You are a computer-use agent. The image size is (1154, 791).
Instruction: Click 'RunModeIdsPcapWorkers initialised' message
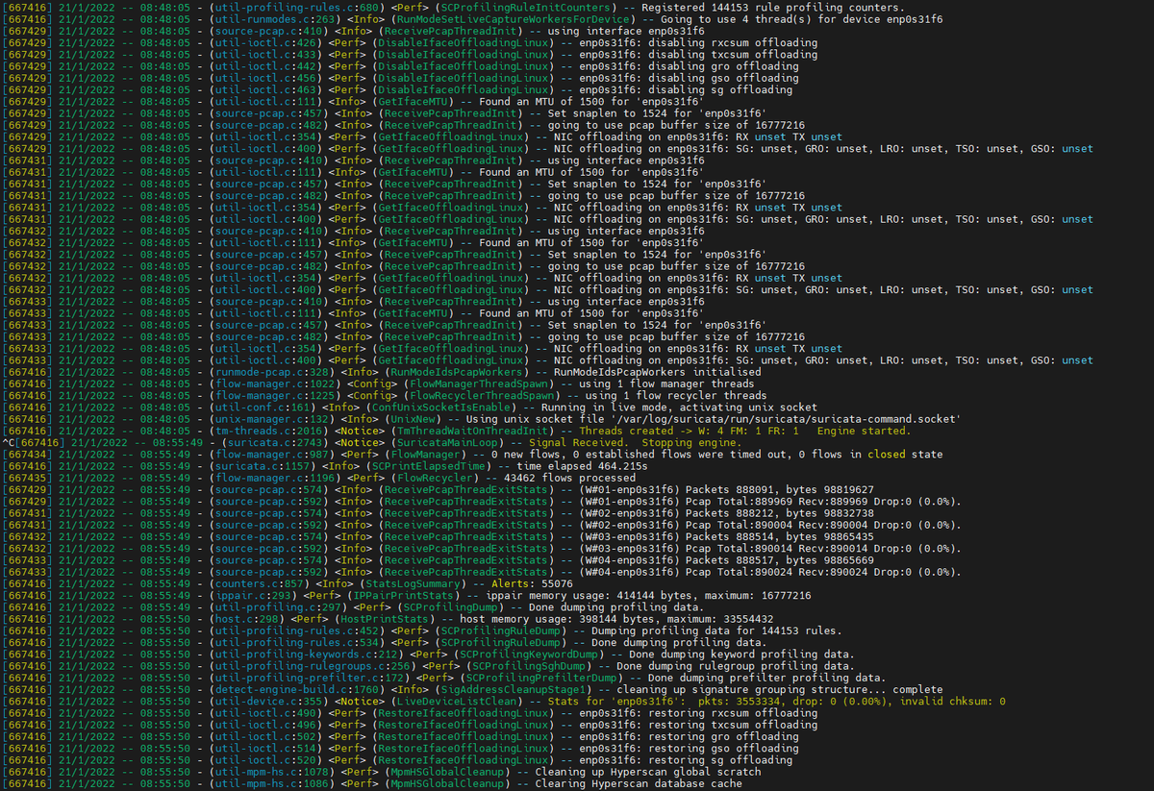pos(658,372)
